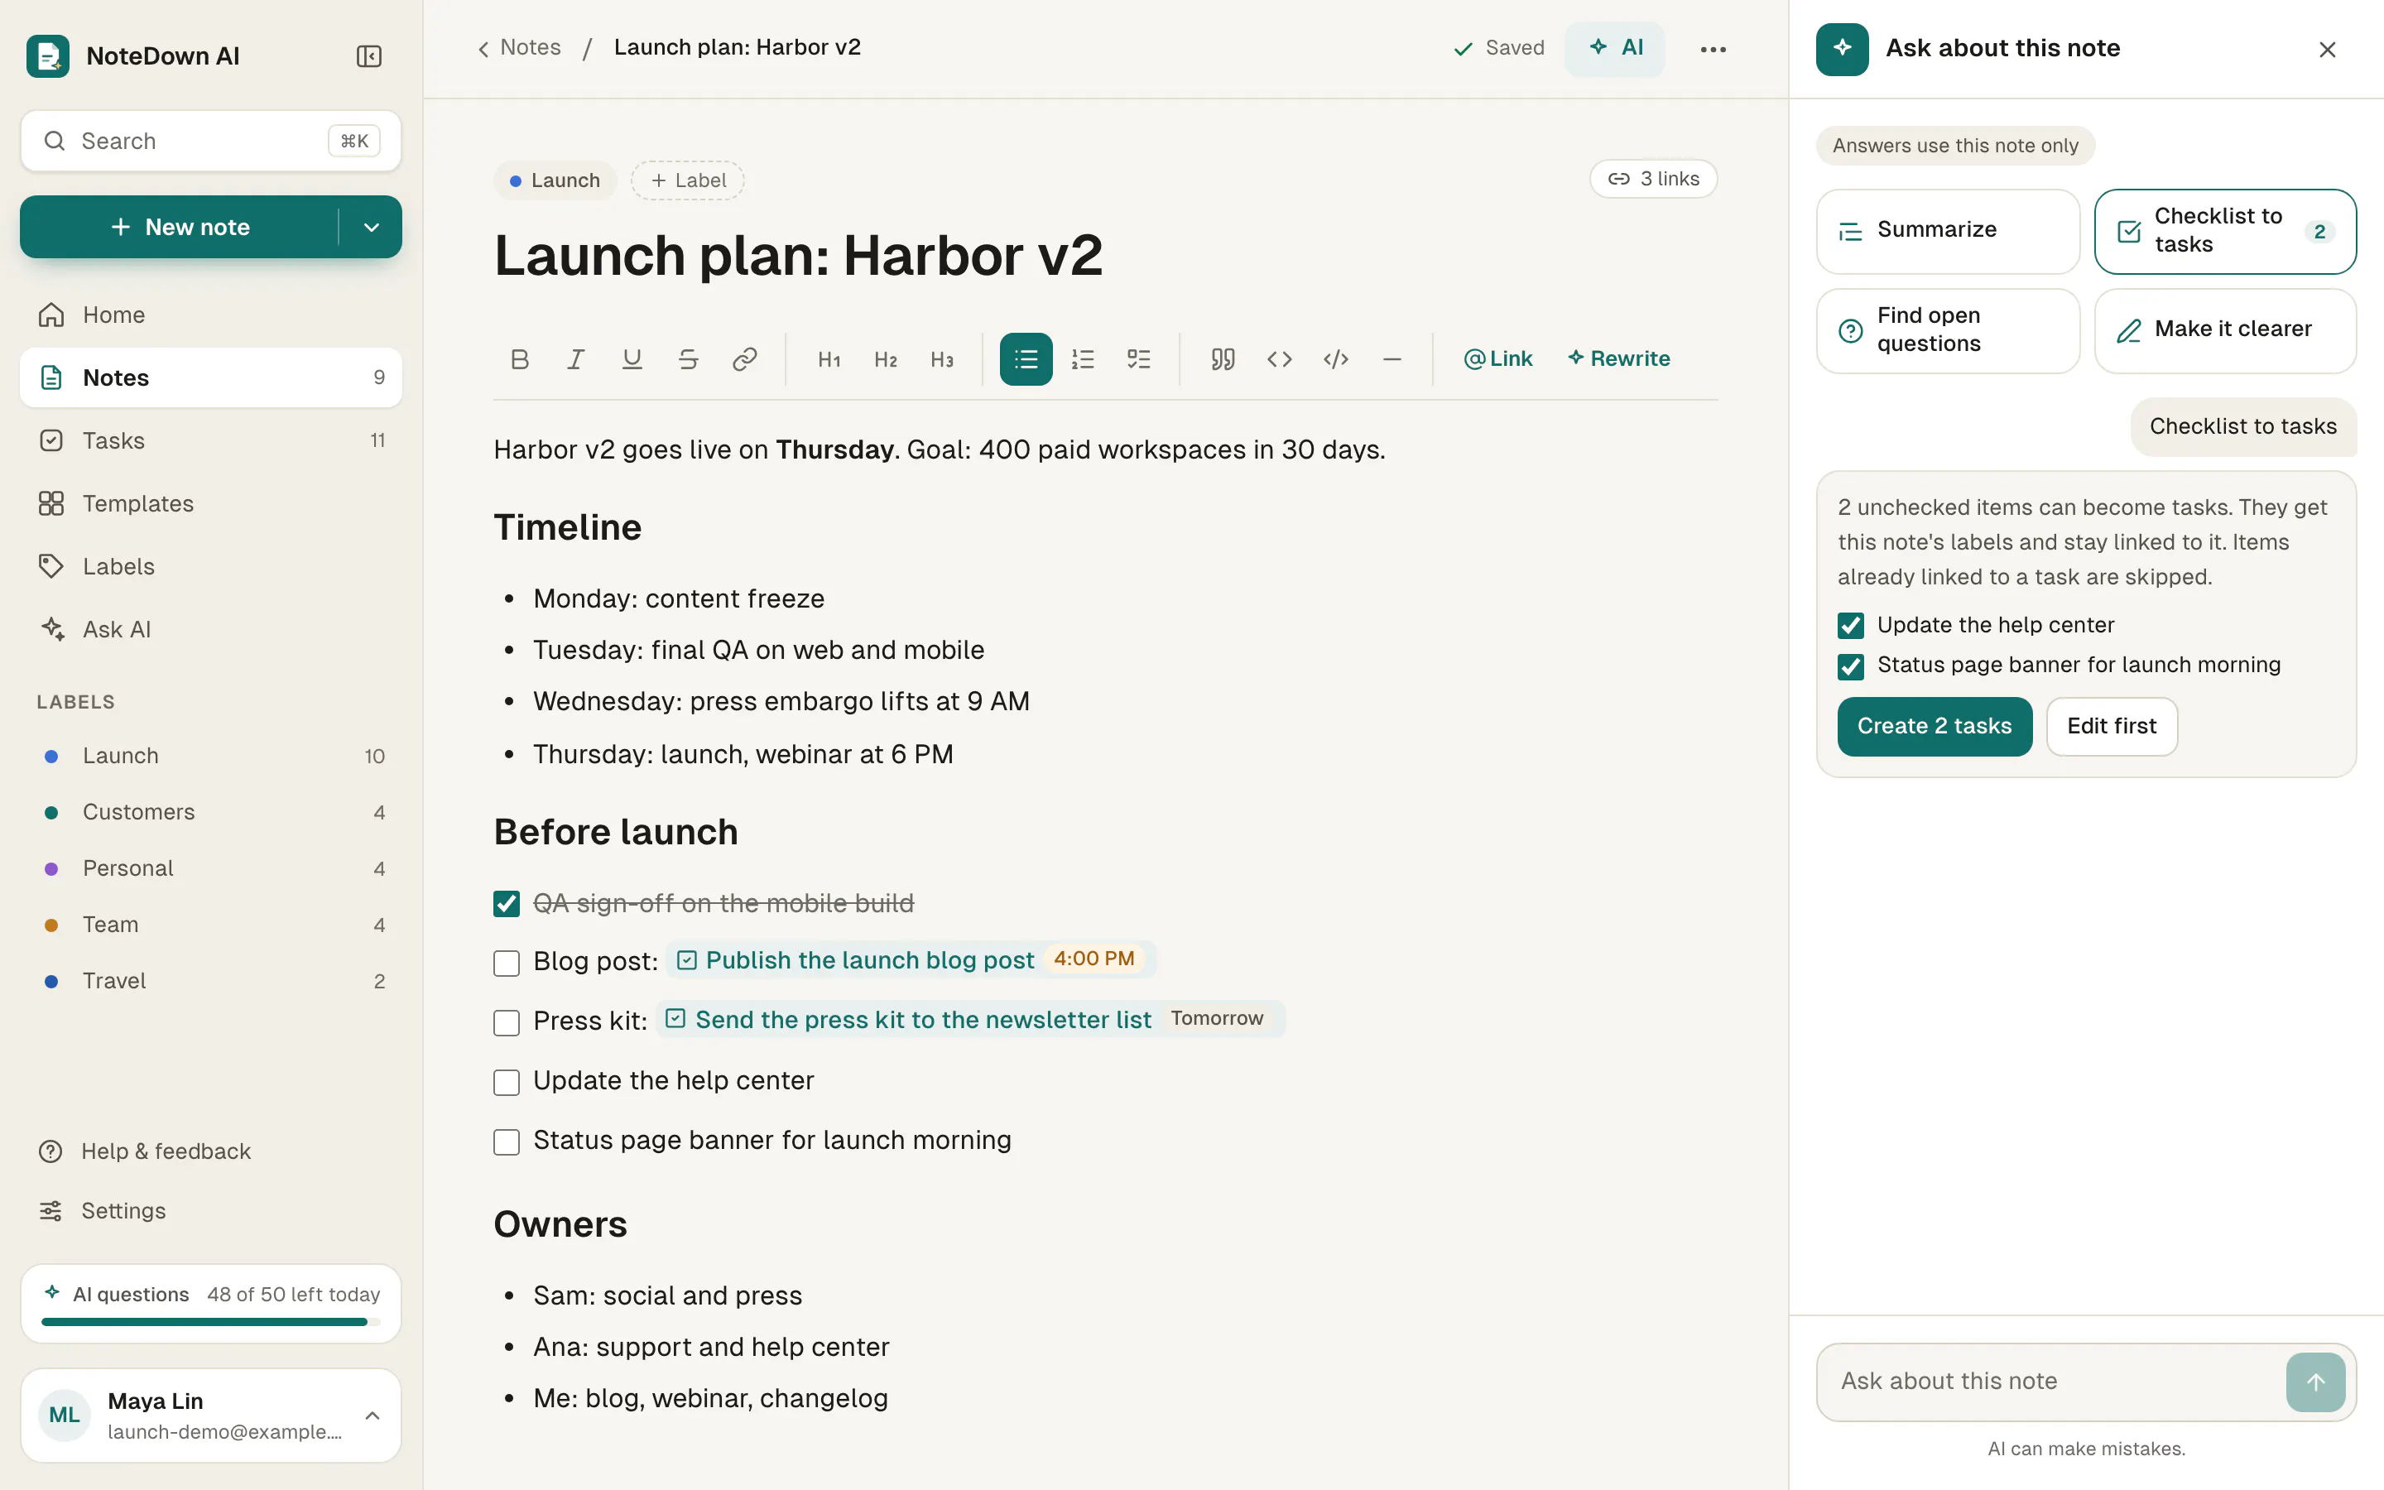Open Ask AI in the sidebar

coord(211,629)
